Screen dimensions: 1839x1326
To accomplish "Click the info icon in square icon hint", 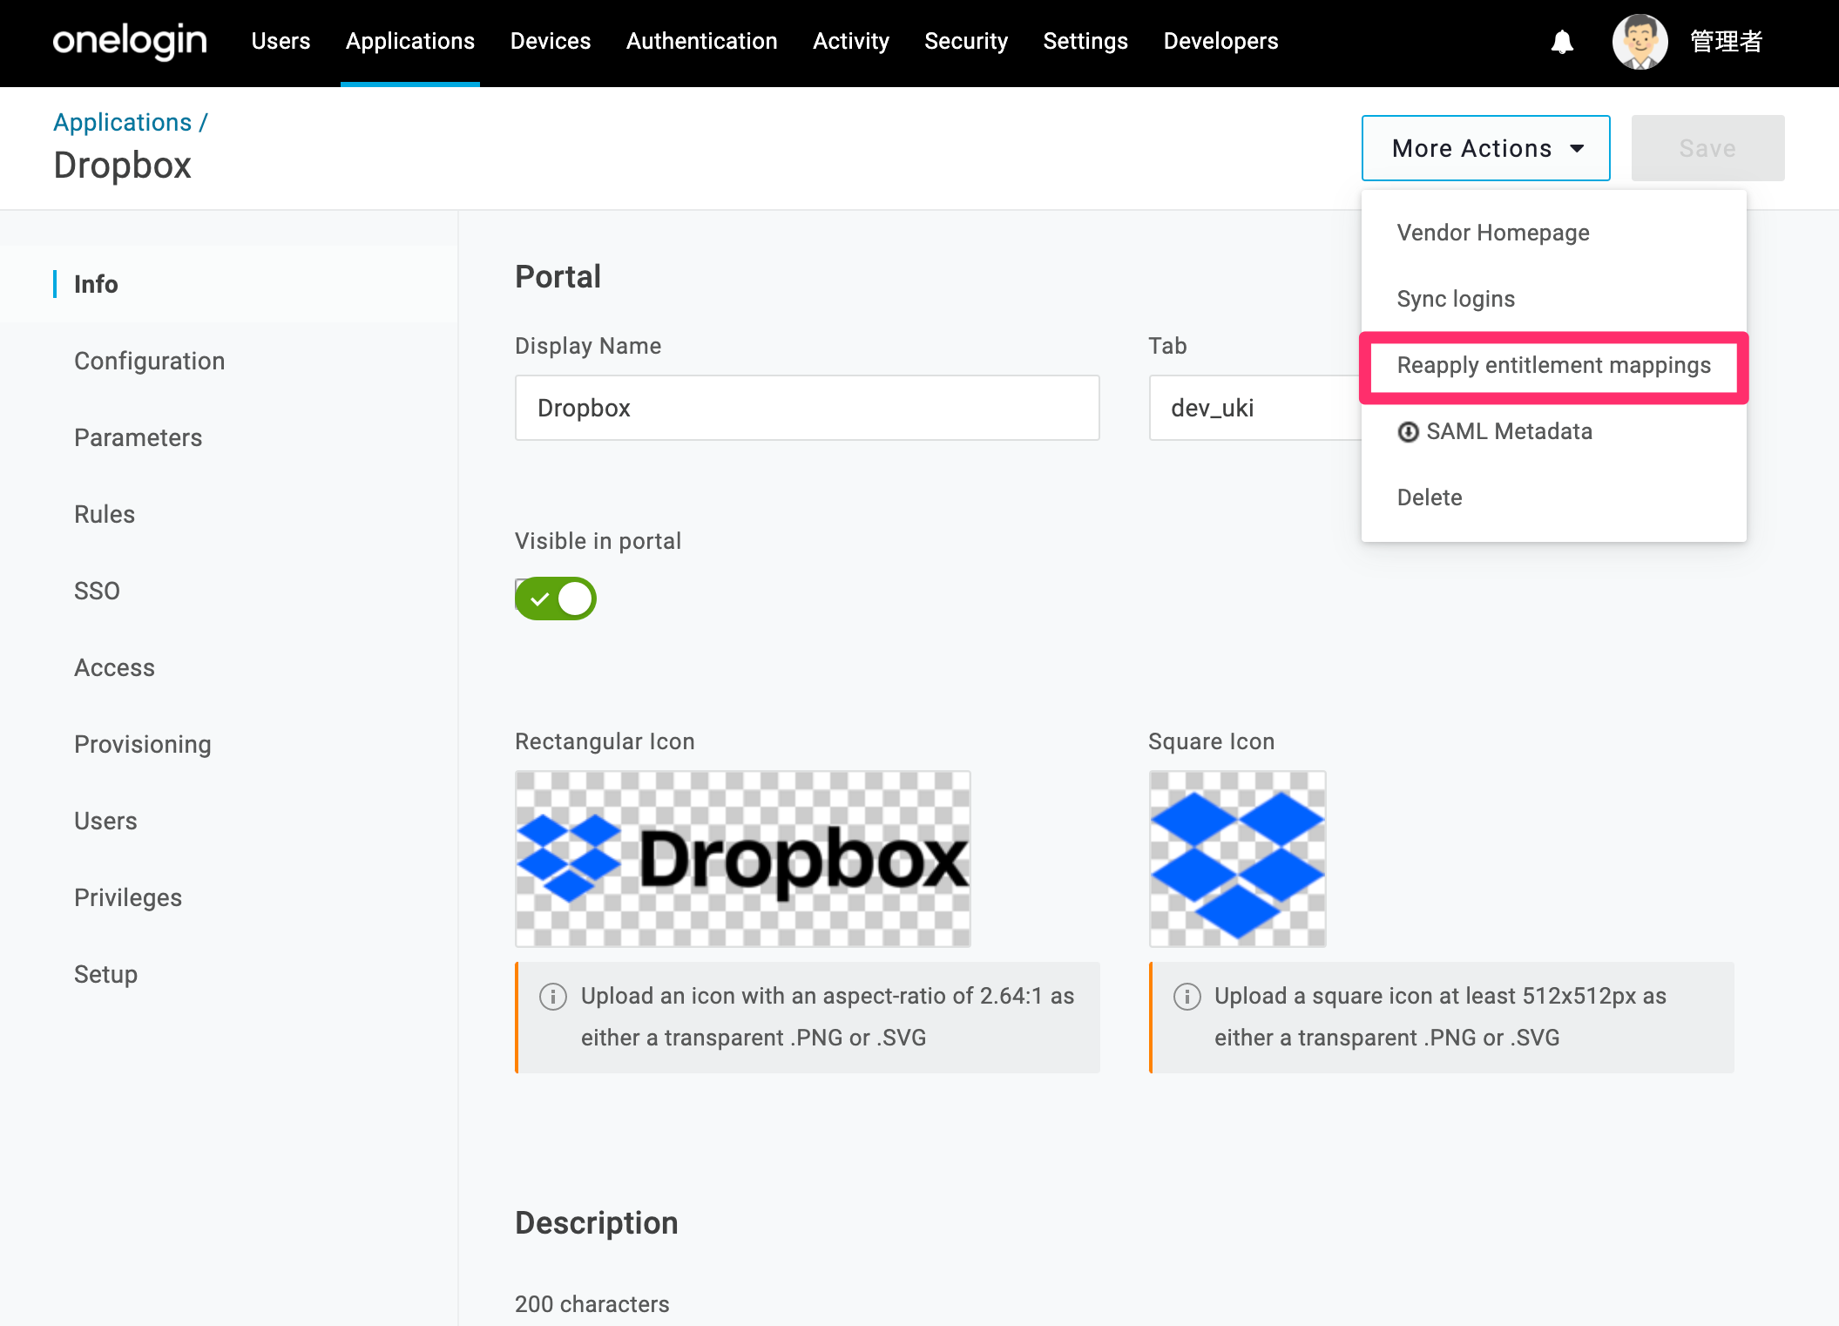I will (1187, 996).
